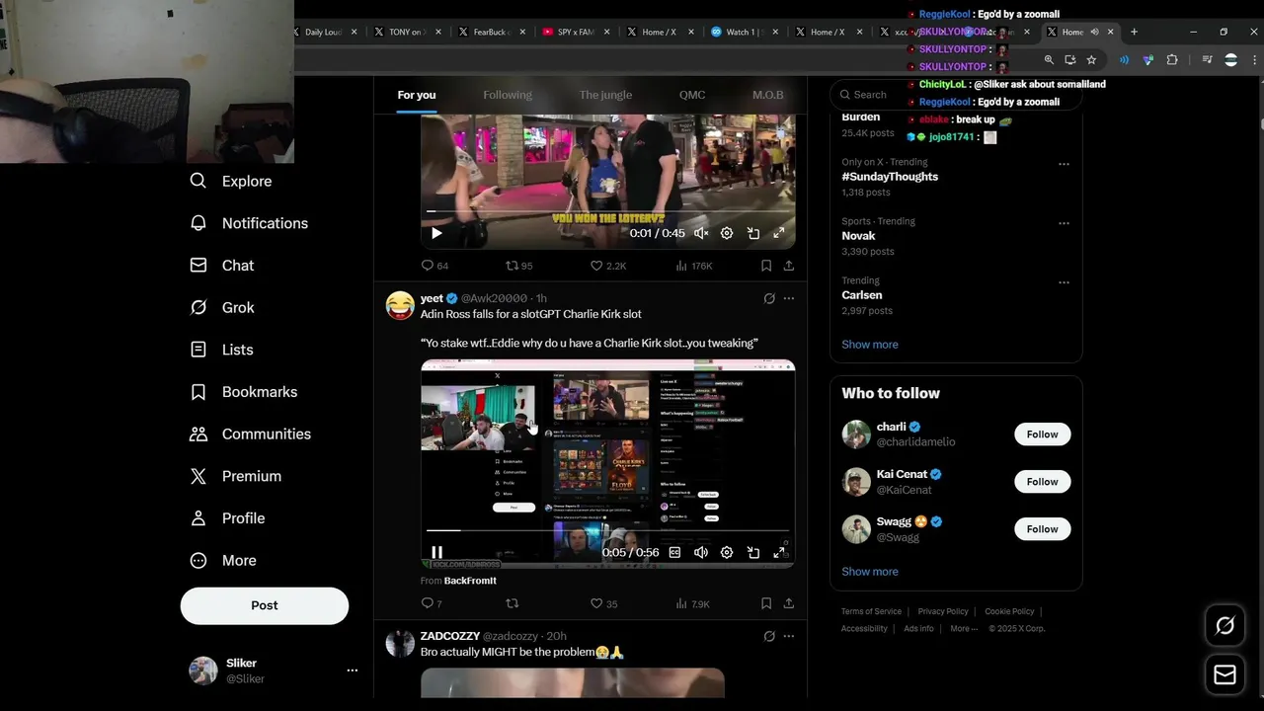1264x711 pixels.
Task: Open more options for the ZADCOZZY post
Action: [789, 636]
